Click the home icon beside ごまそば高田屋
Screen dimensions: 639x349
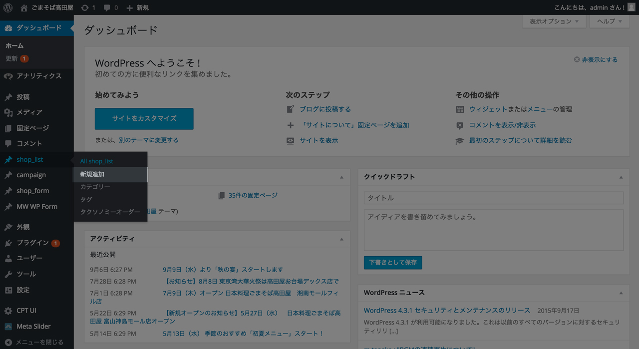(24, 7)
